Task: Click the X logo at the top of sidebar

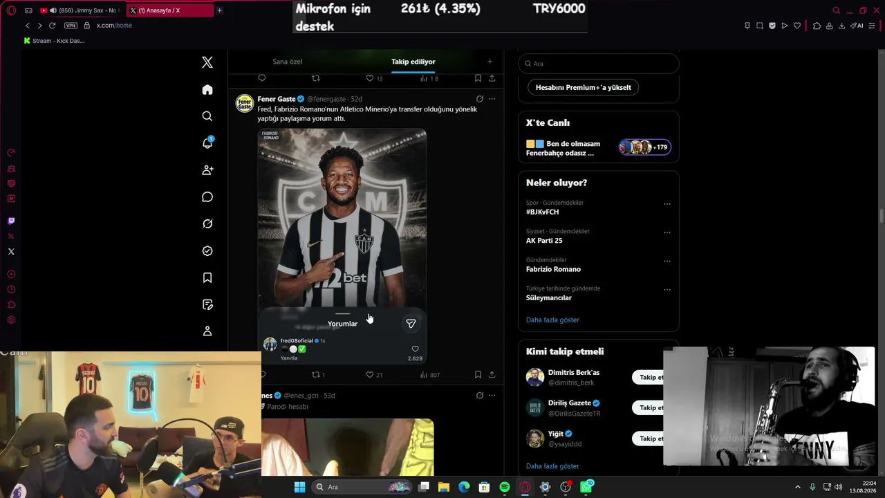Action: (207, 62)
